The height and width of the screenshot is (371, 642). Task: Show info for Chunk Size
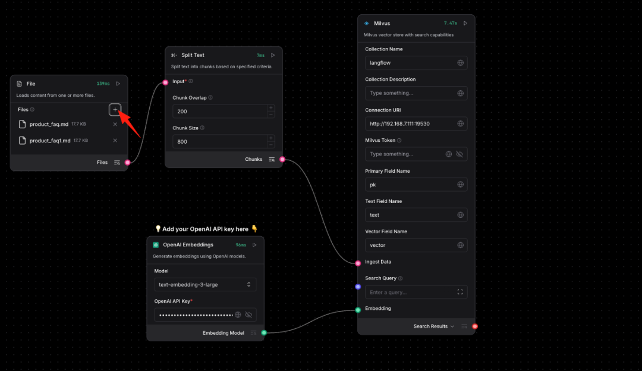[x=202, y=128]
